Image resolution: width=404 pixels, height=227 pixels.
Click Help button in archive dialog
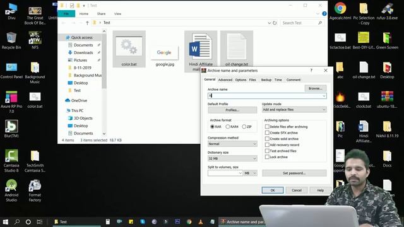click(x=320, y=190)
